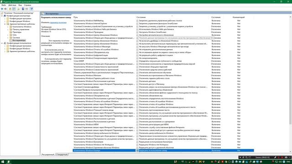
Task: Collapse computer Административные шаблоны node
Action: click(x=5, y=24)
